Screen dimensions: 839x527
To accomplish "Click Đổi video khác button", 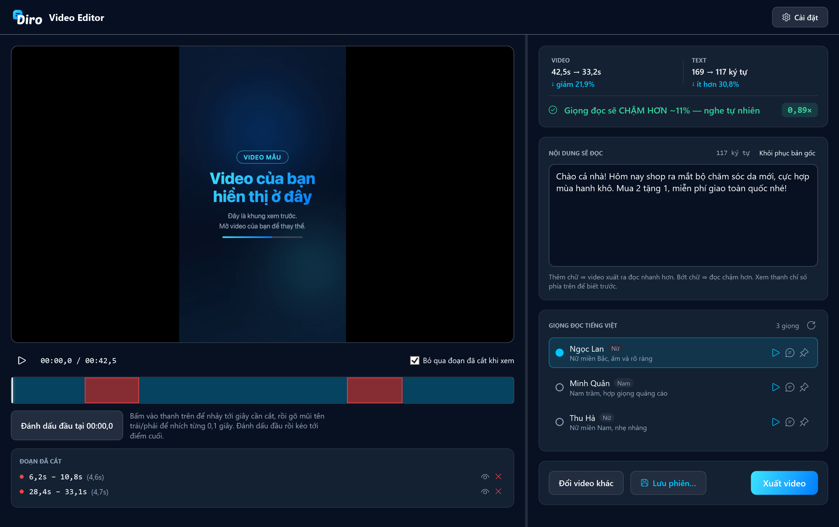I will pyautogui.click(x=586, y=483).
